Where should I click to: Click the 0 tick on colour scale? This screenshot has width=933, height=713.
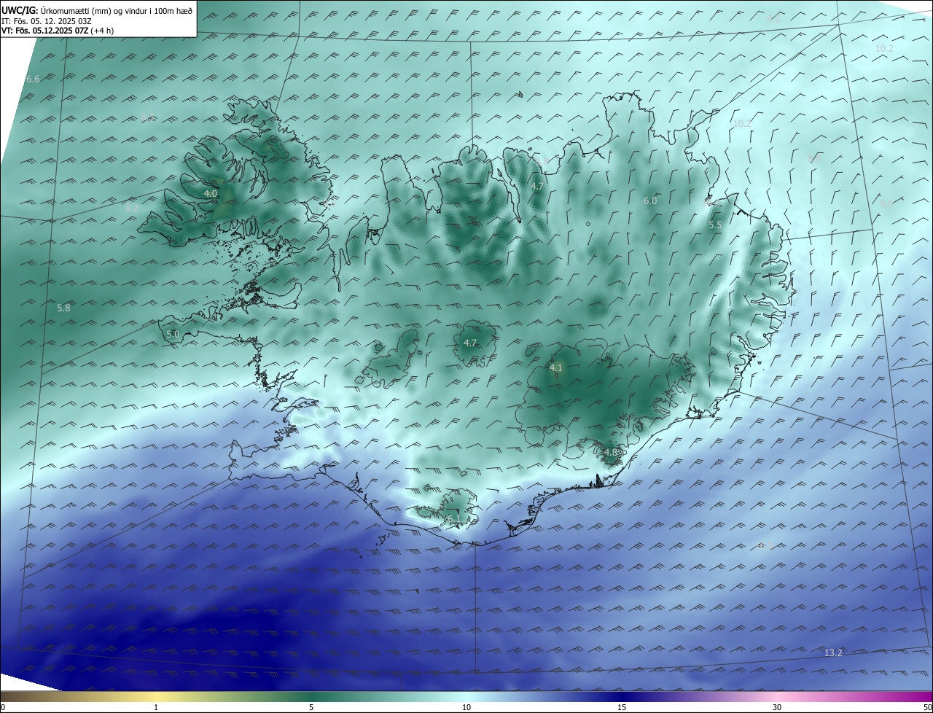[x=2, y=707]
